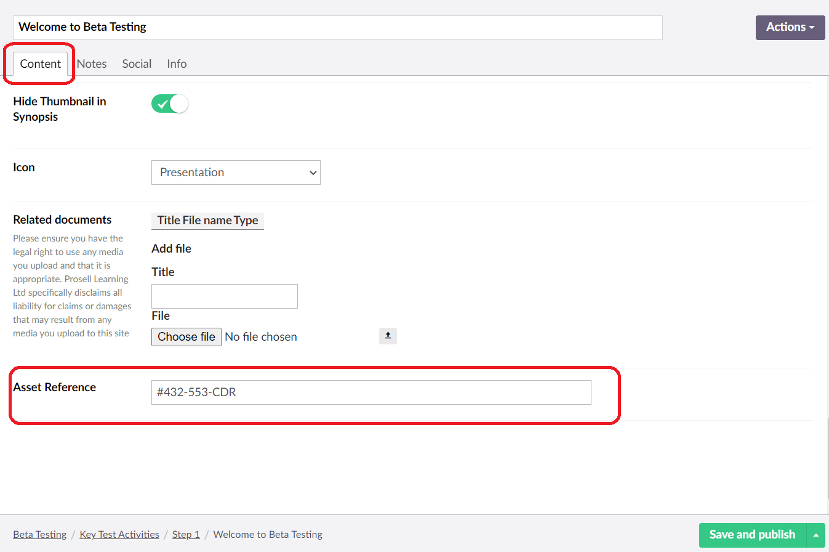Image resolution: width=829 pixels, height=552 pixels.
Task: Click the empty Title input box
Action: (x=224, y=296)
